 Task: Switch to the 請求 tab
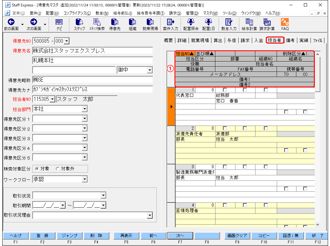245,40
